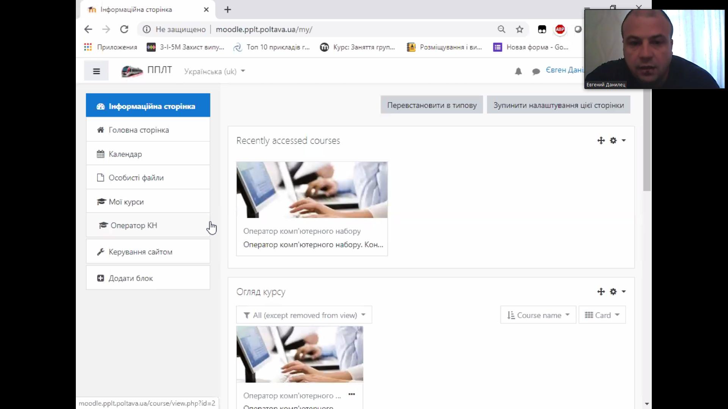Open bookmark '3-І-5М Захист випу...'
The width and height of the screenshot is (728, 409).
(x=185, y=47)
